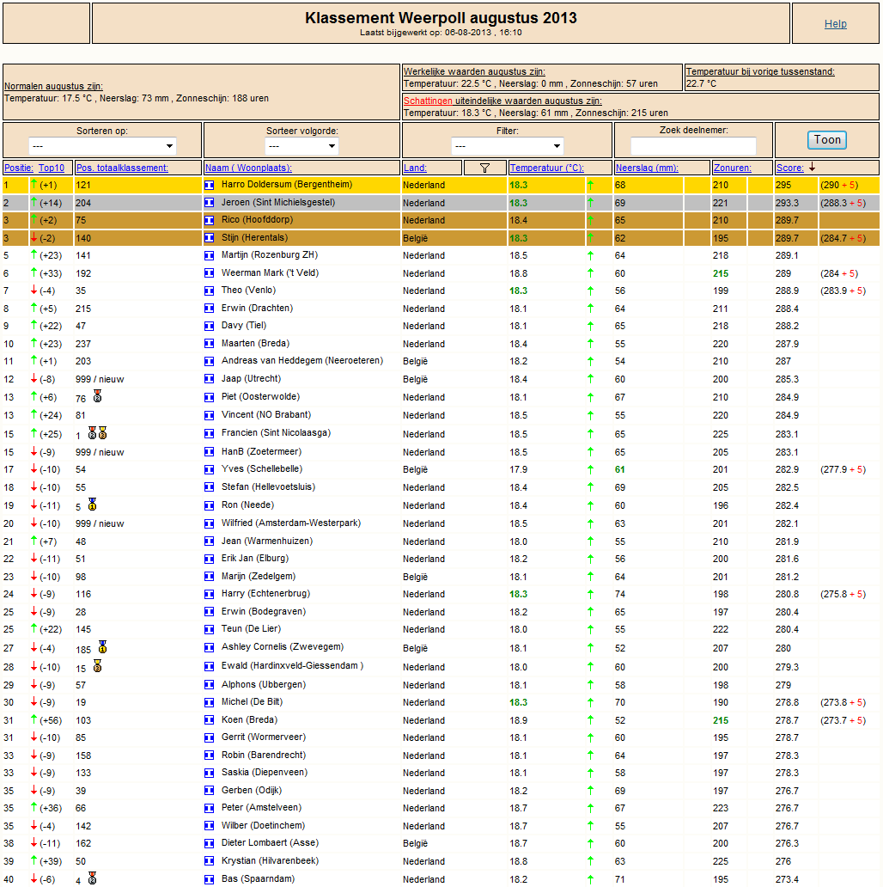883x887 pixels.
Task: Click the funnel filter icon in Land column
Action: [x=484, y=168]
